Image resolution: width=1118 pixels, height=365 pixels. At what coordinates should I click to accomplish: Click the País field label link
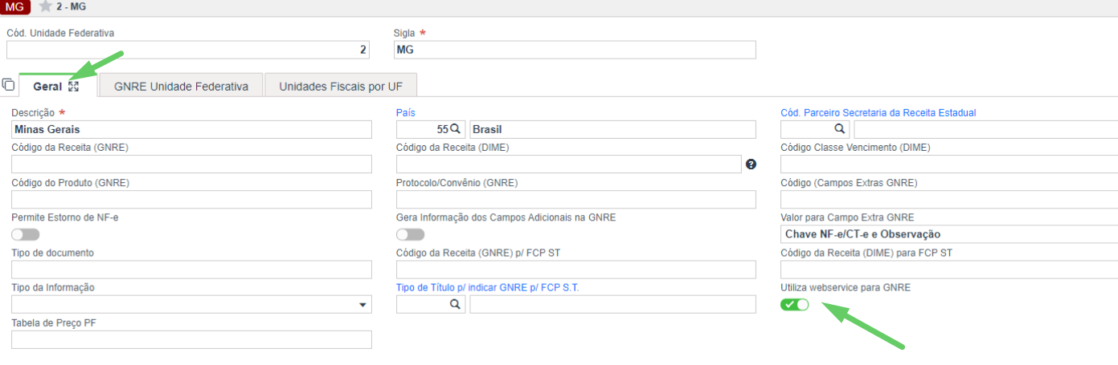pos(405,113)
